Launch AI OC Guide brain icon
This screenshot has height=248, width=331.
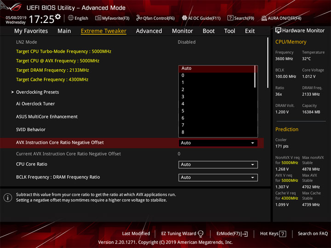[184, 18]
